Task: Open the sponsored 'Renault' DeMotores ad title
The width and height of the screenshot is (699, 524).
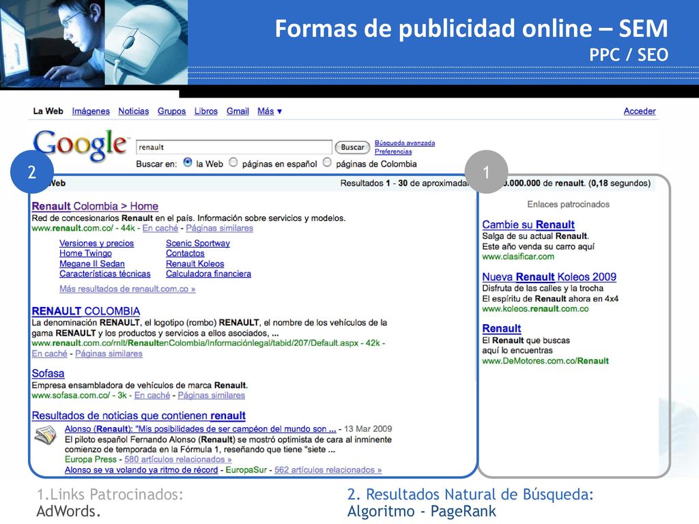Action: pos(502,328)
